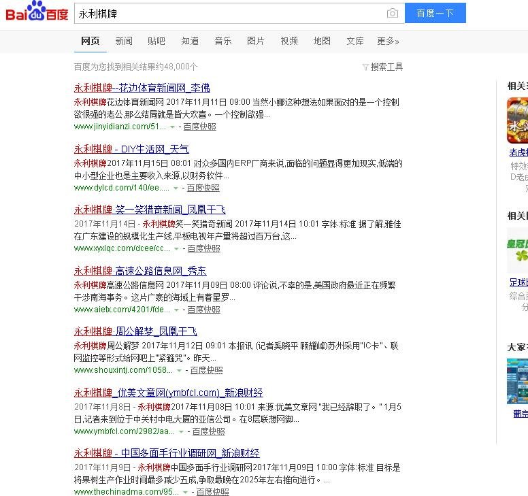
Task: Open the 足球 sidebar link
Action: coord(518,282)
